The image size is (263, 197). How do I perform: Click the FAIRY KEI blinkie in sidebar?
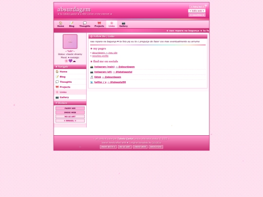70,108
